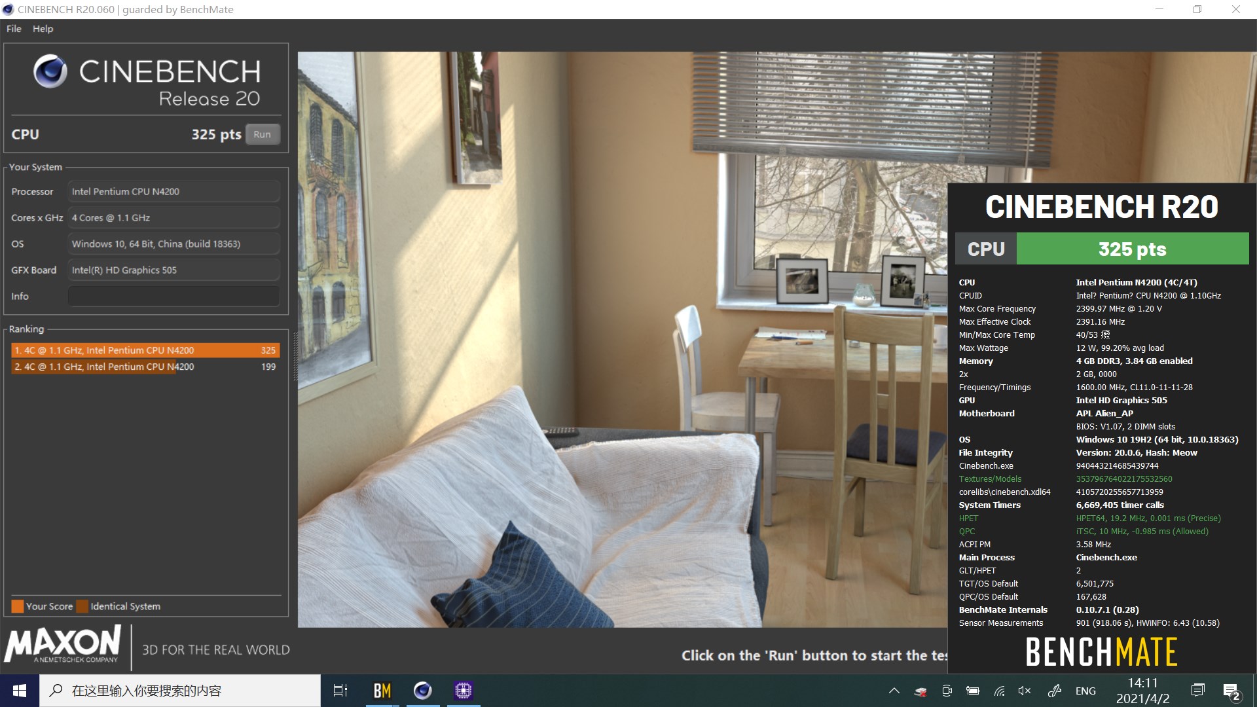Check battery status icon
Screen dimensions: 1257x707
[973, 691]
